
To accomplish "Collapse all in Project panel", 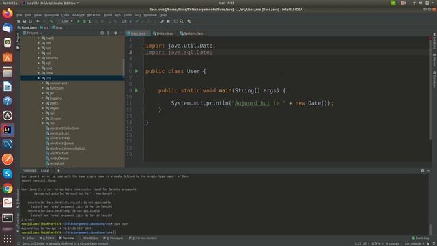I will click(108, 33).
